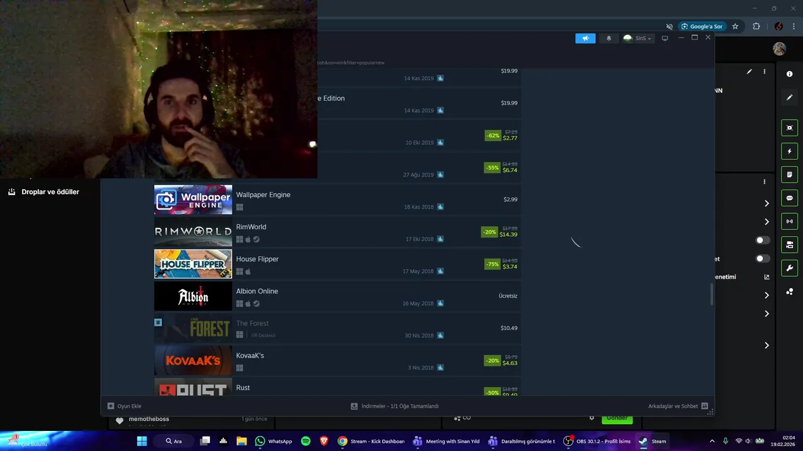Screen dimensions: 803x451
Task: Open the Chrome three-dot menu
Action: pyautogui.click(x=794, y=26)
